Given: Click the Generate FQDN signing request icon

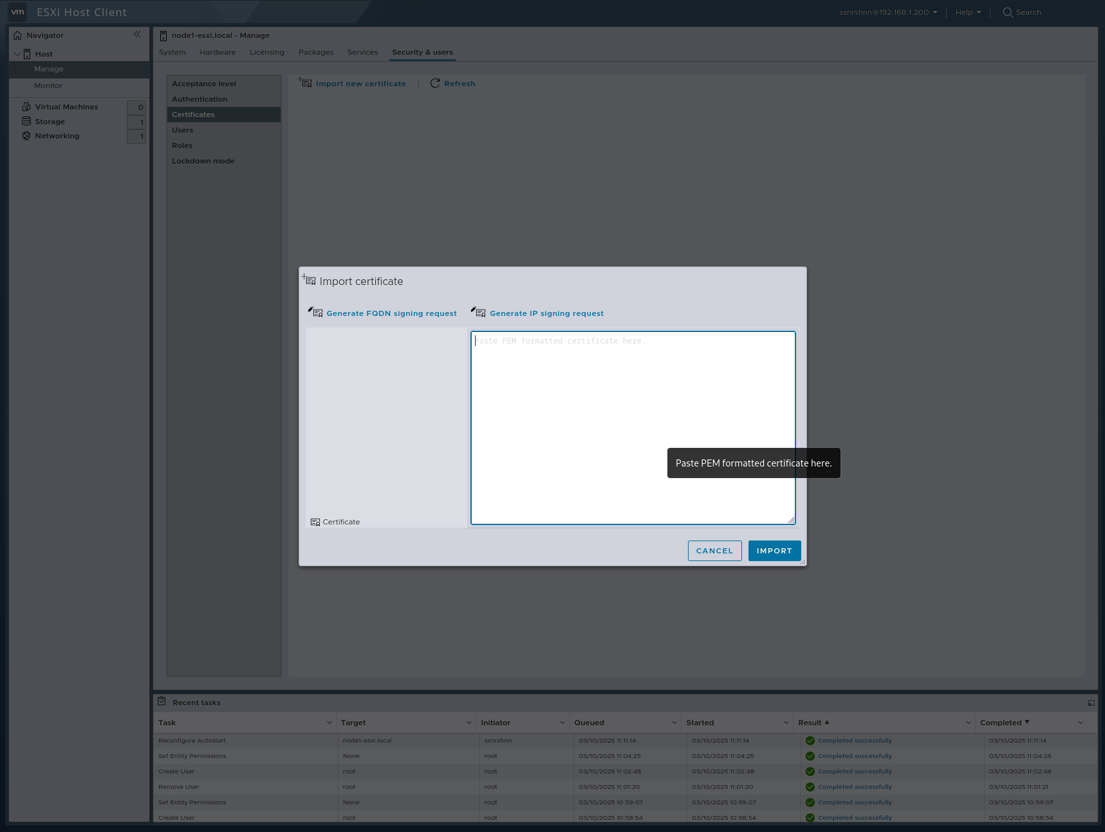Looking at the screenshot, I should pyautogui.click(x=316, y=312).
